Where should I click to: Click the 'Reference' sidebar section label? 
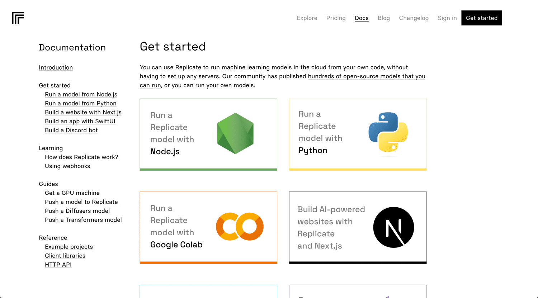[53, 238]
